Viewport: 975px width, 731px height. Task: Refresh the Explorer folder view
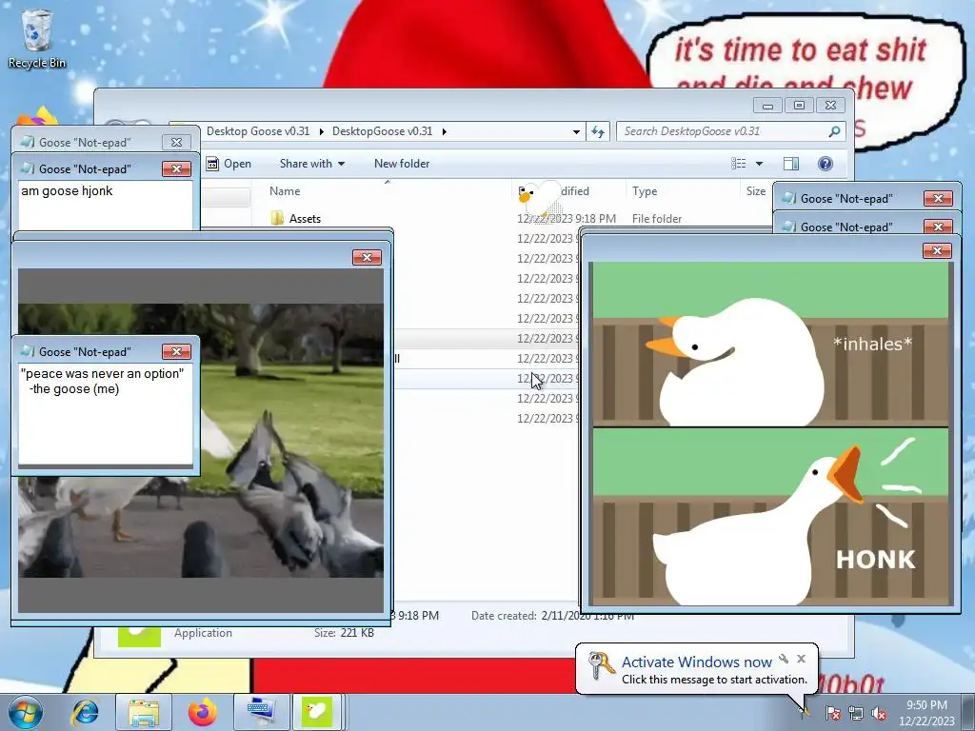point(598,131)
